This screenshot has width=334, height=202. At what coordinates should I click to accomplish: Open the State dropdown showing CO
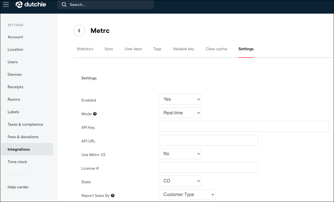pos(180,181)
